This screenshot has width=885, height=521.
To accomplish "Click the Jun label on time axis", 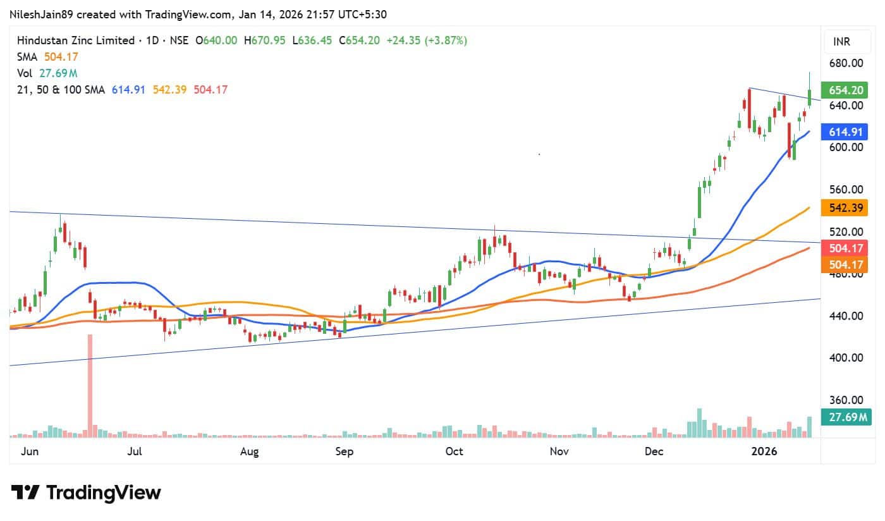I will [29, 451].
